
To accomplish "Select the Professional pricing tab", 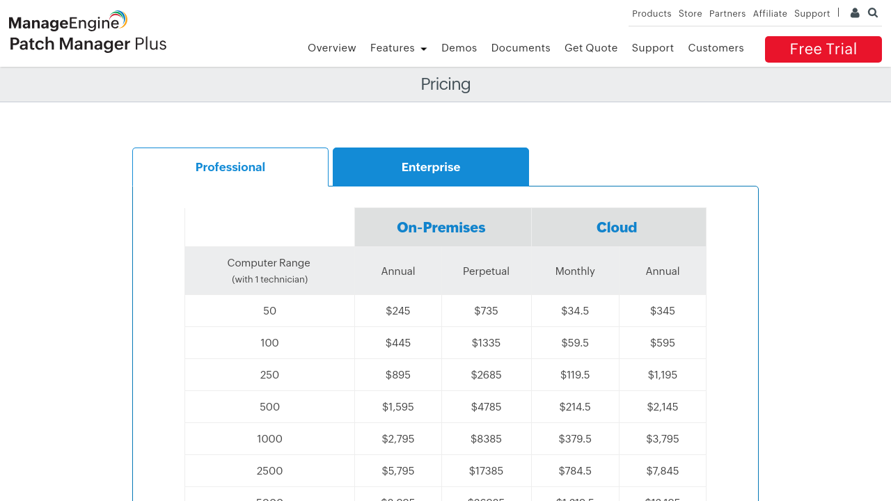I will (x=230, y=167).
